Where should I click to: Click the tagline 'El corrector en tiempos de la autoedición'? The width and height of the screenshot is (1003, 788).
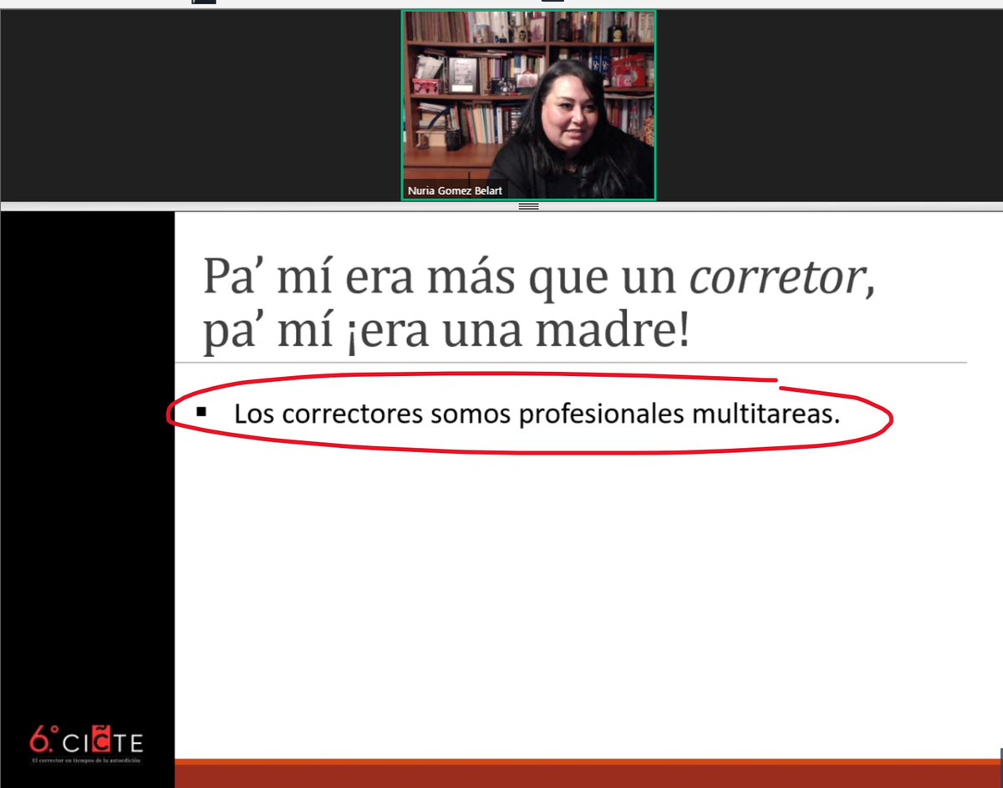coord(86,761)
